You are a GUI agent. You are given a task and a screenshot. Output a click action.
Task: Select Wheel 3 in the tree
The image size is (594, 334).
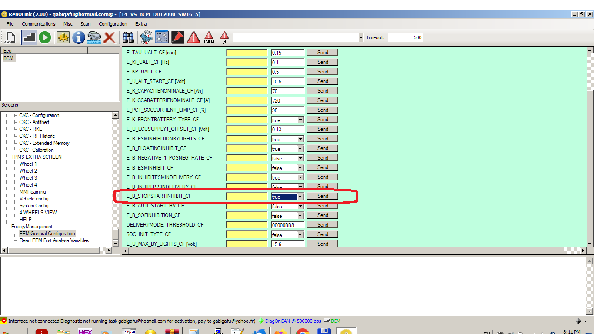click(x=28, y=178)
